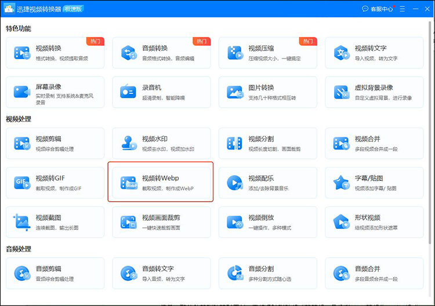Click the 极速版 edition badge

click(73, 9)
